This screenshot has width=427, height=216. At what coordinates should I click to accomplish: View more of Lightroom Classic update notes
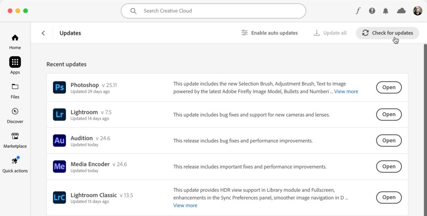[185, 206]
